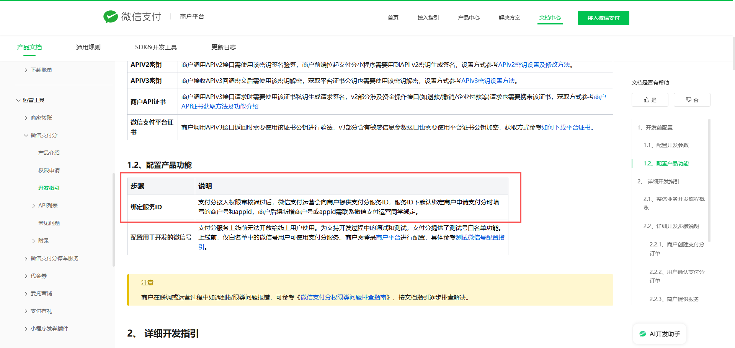The width and height of the screenshot is (735, 348).
Task: Click the 配置用于开发的微信号 table cell
Action: 161,238
